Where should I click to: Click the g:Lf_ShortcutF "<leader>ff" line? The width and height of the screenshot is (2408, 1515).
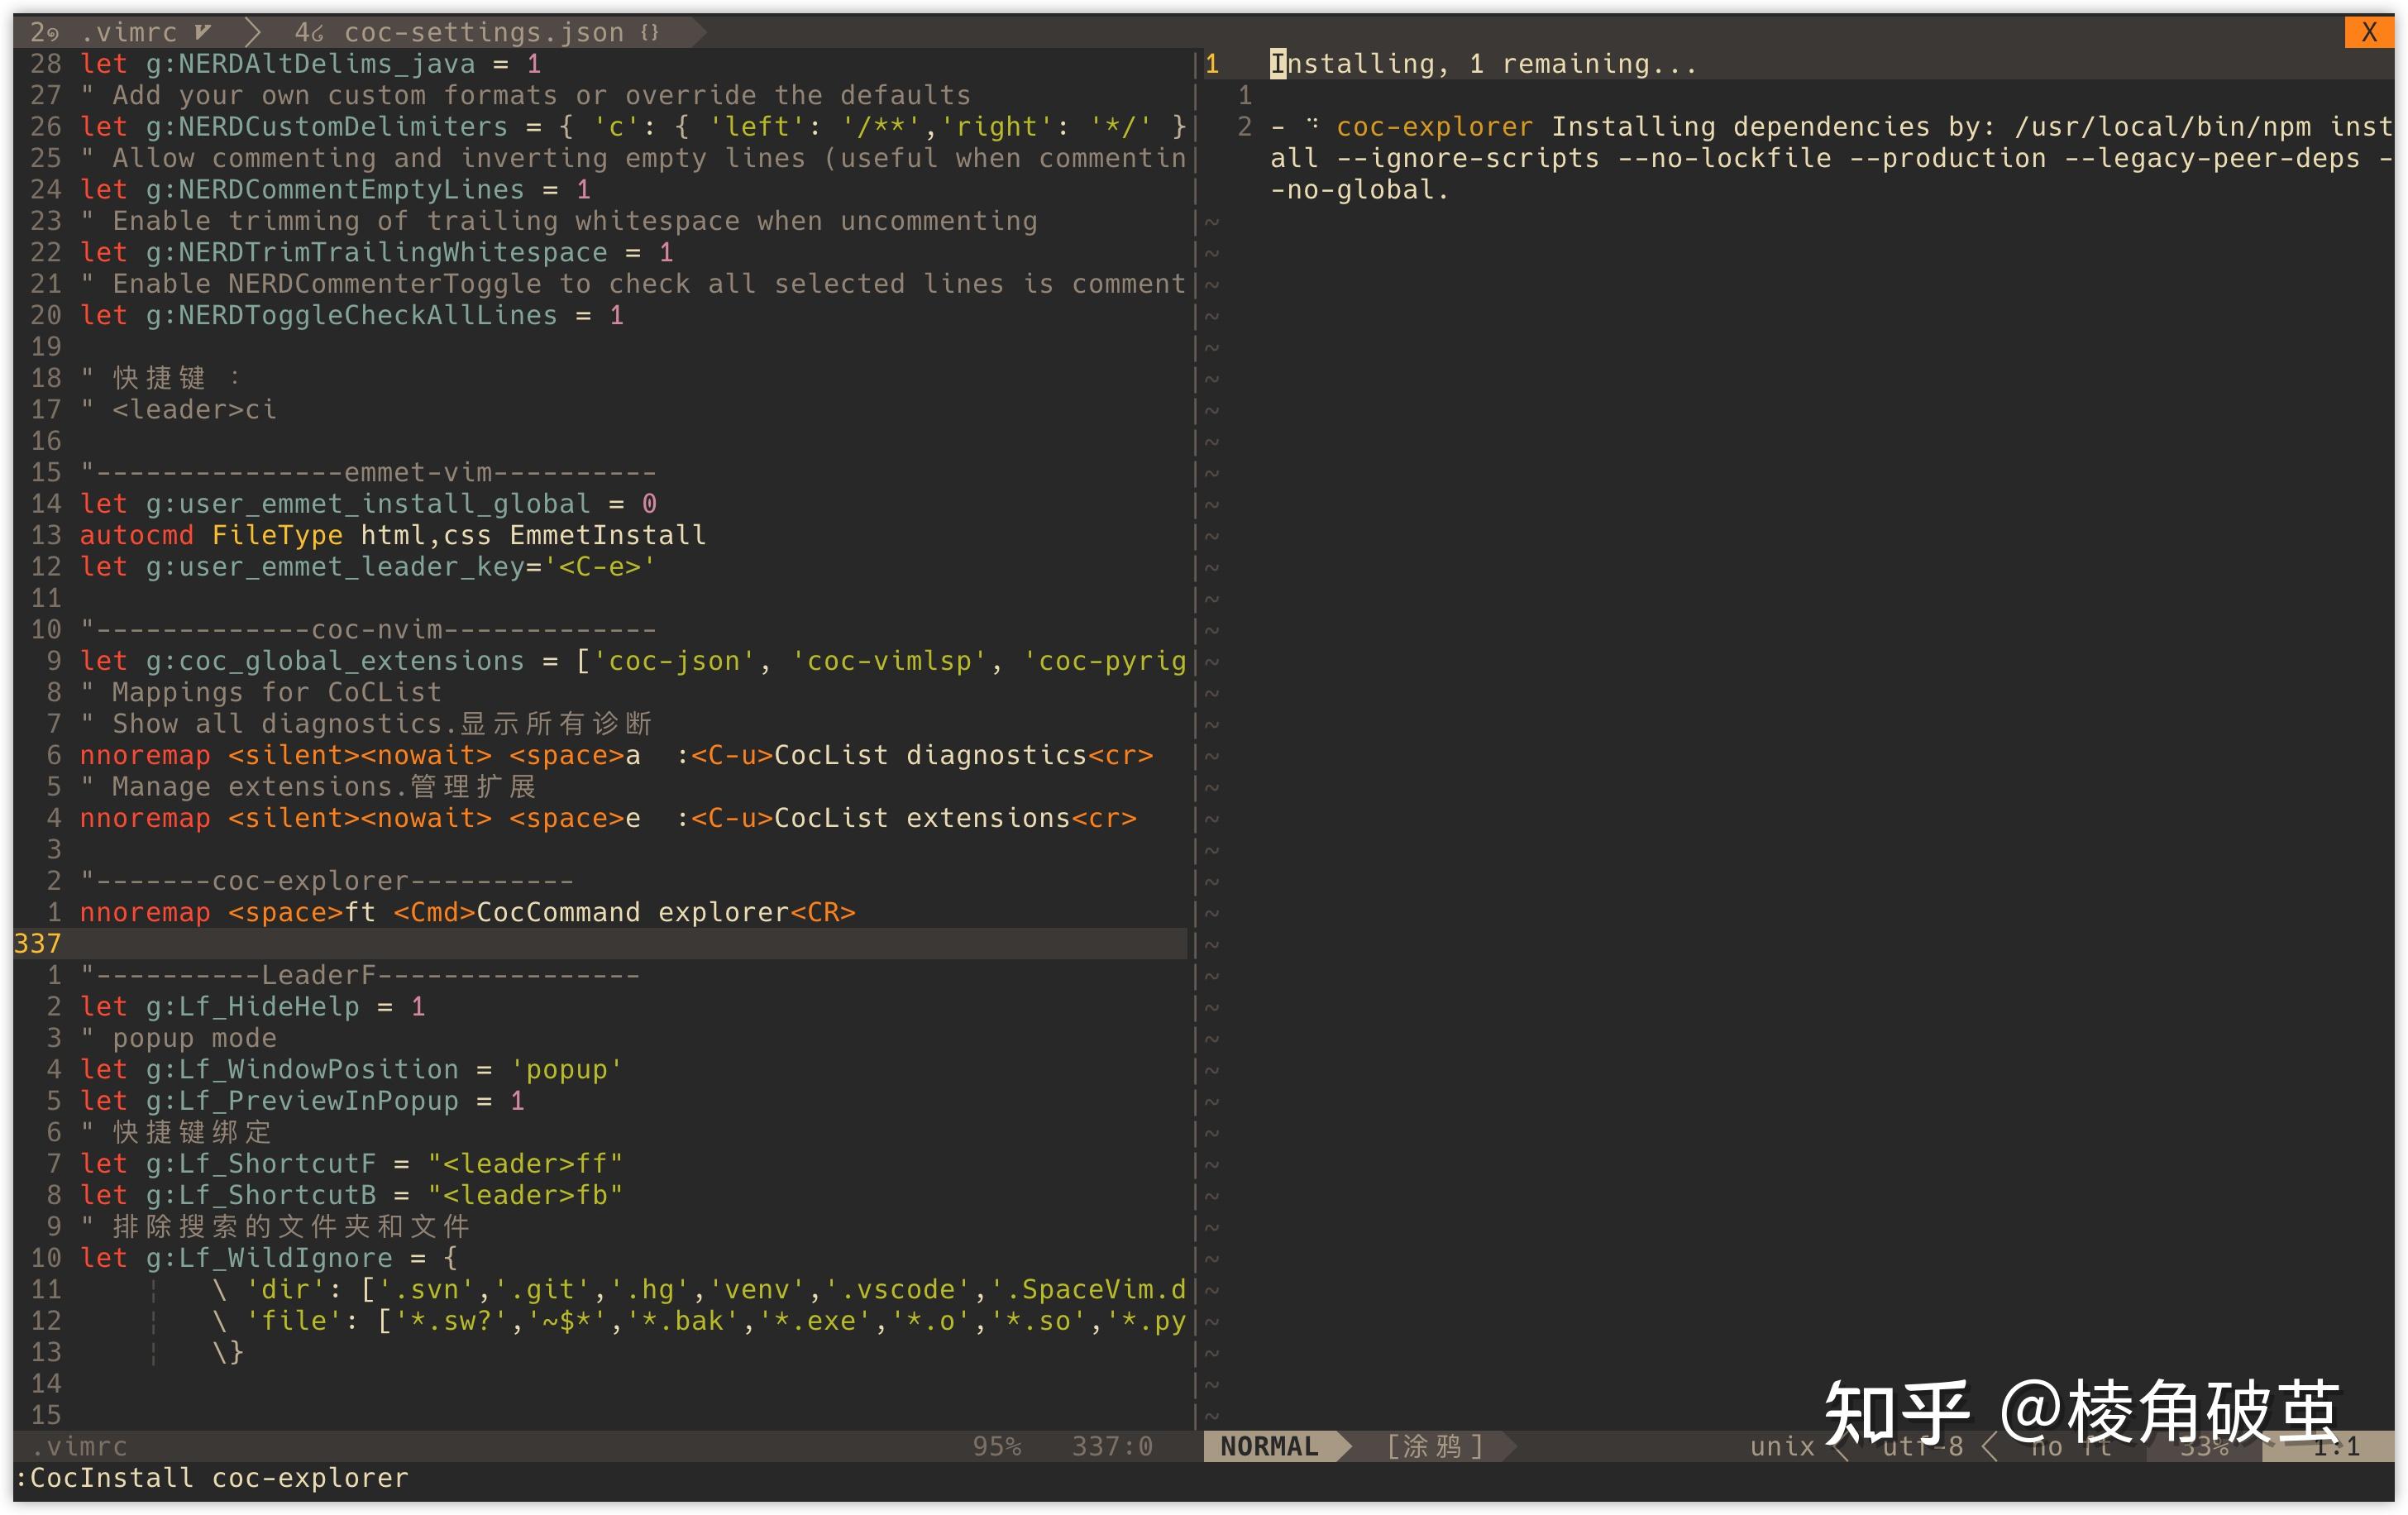pyautogui.click(x=352, y=1164)
